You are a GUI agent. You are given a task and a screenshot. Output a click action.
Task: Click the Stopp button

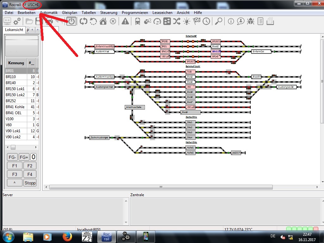(x=30, y=183)
